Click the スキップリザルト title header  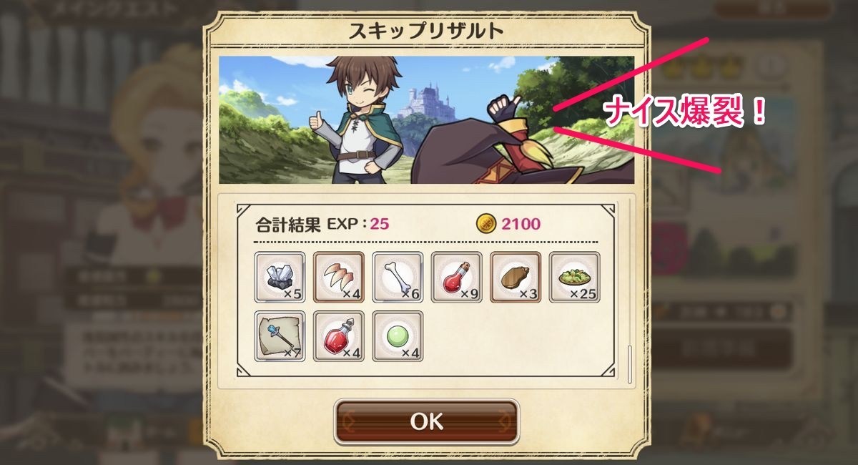[427, 31]
